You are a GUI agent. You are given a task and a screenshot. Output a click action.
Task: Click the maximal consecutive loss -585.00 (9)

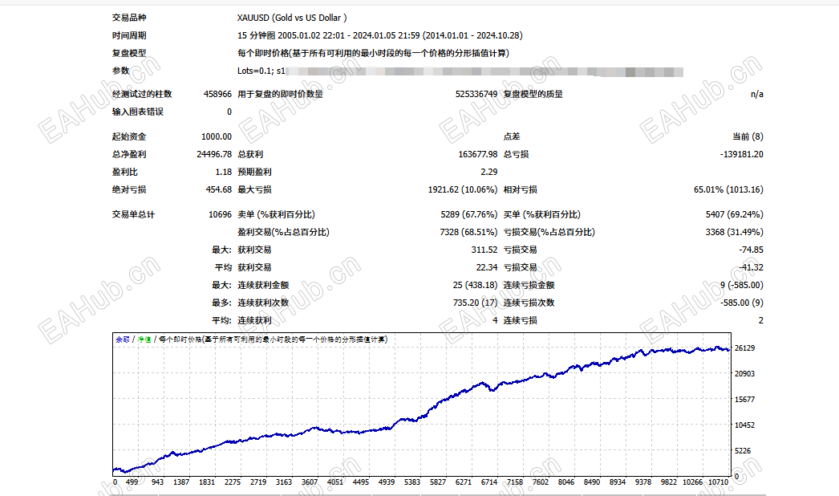click(742, 303)
